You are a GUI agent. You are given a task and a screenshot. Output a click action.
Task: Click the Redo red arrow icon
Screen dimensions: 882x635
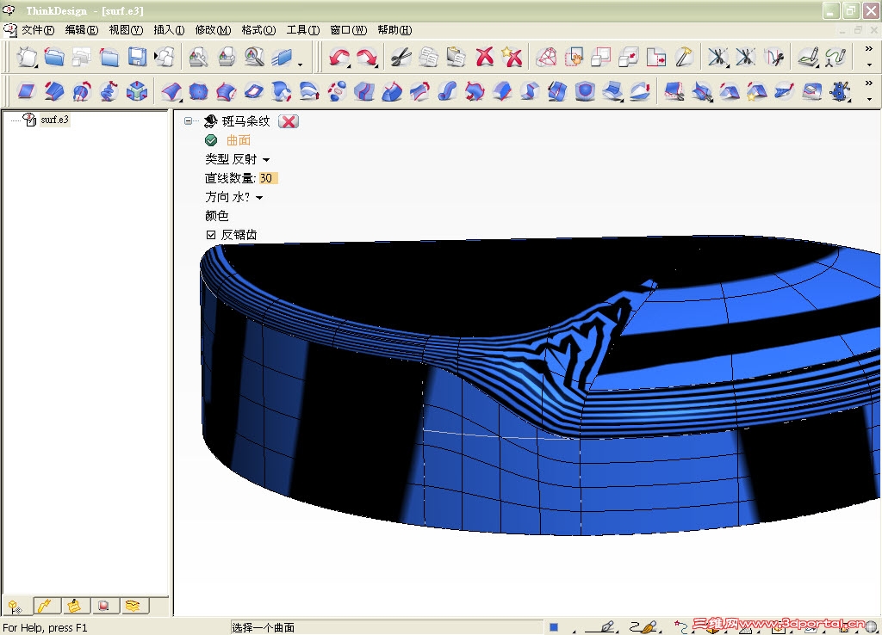[366, 58]
